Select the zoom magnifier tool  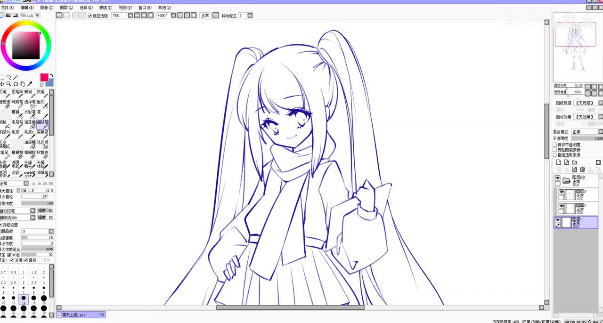point(9,84)
